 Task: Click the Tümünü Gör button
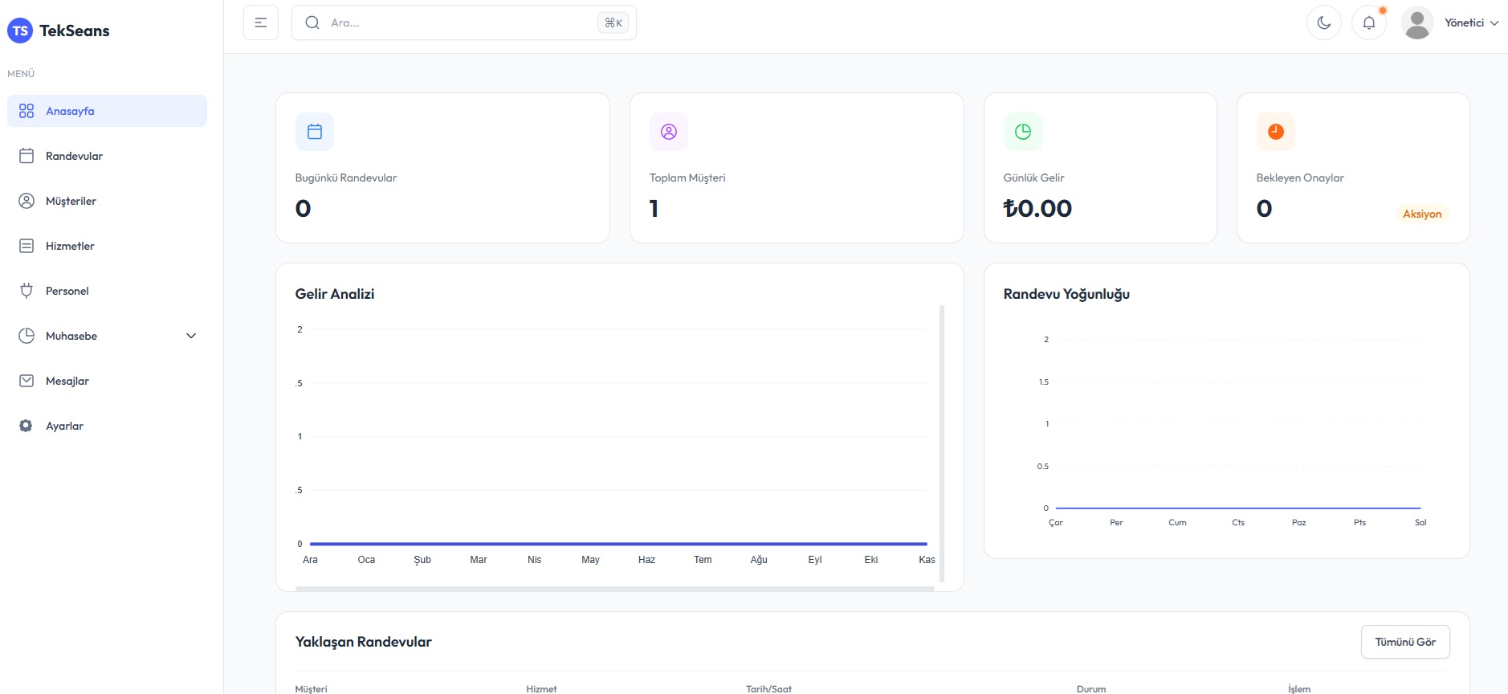coord(1404,642)
